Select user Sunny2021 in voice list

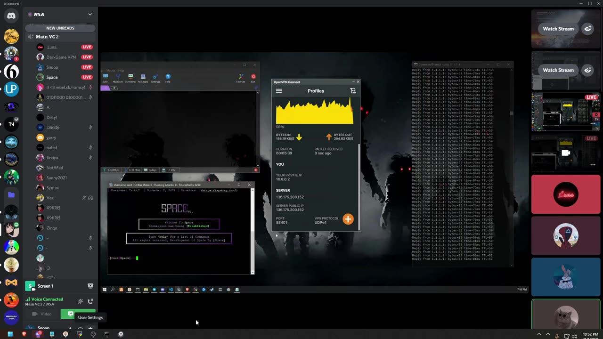pos(65,178)
